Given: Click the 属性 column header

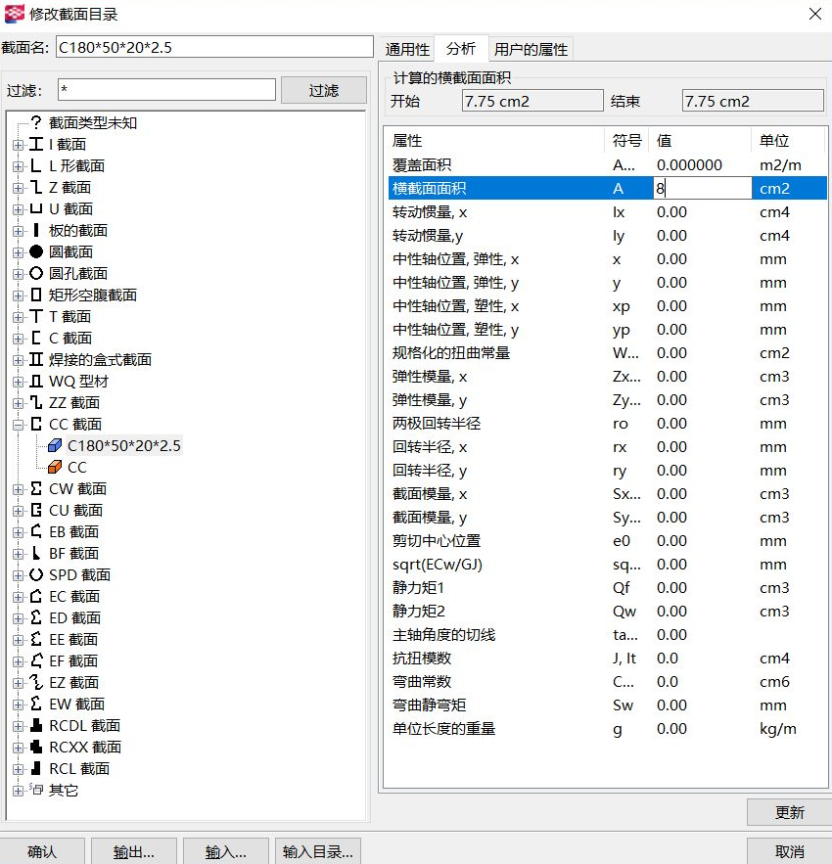Looking at the screenshot, I should pos(496,141).
